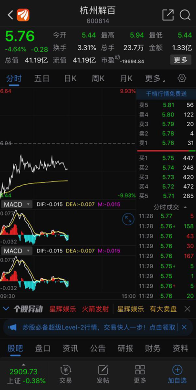Expand the 更多 chart period dropdown
This screenshot has height=390, width=196.
click(x=155, y=79)
